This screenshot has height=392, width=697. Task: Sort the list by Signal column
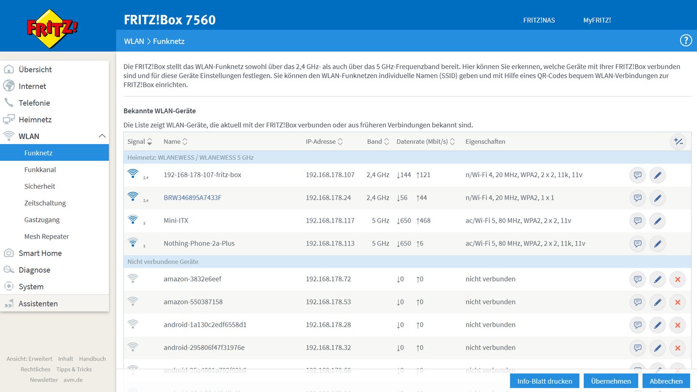pos(139,142)
